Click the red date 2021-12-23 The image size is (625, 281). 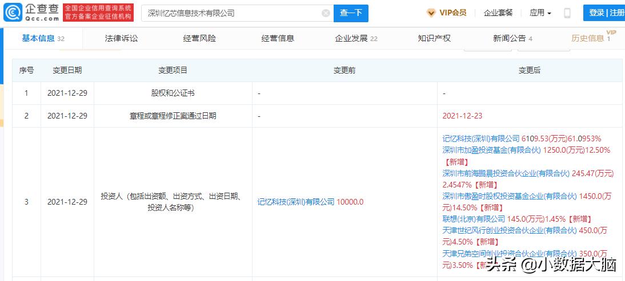pos(462,116)
